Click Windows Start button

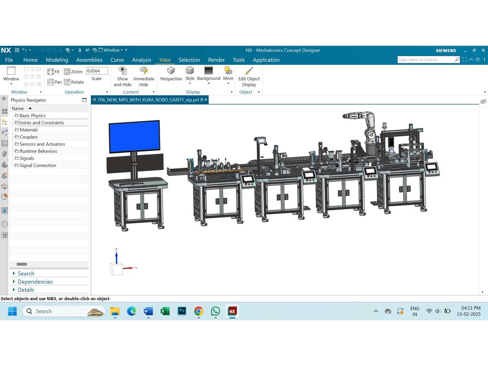point(12,311)
